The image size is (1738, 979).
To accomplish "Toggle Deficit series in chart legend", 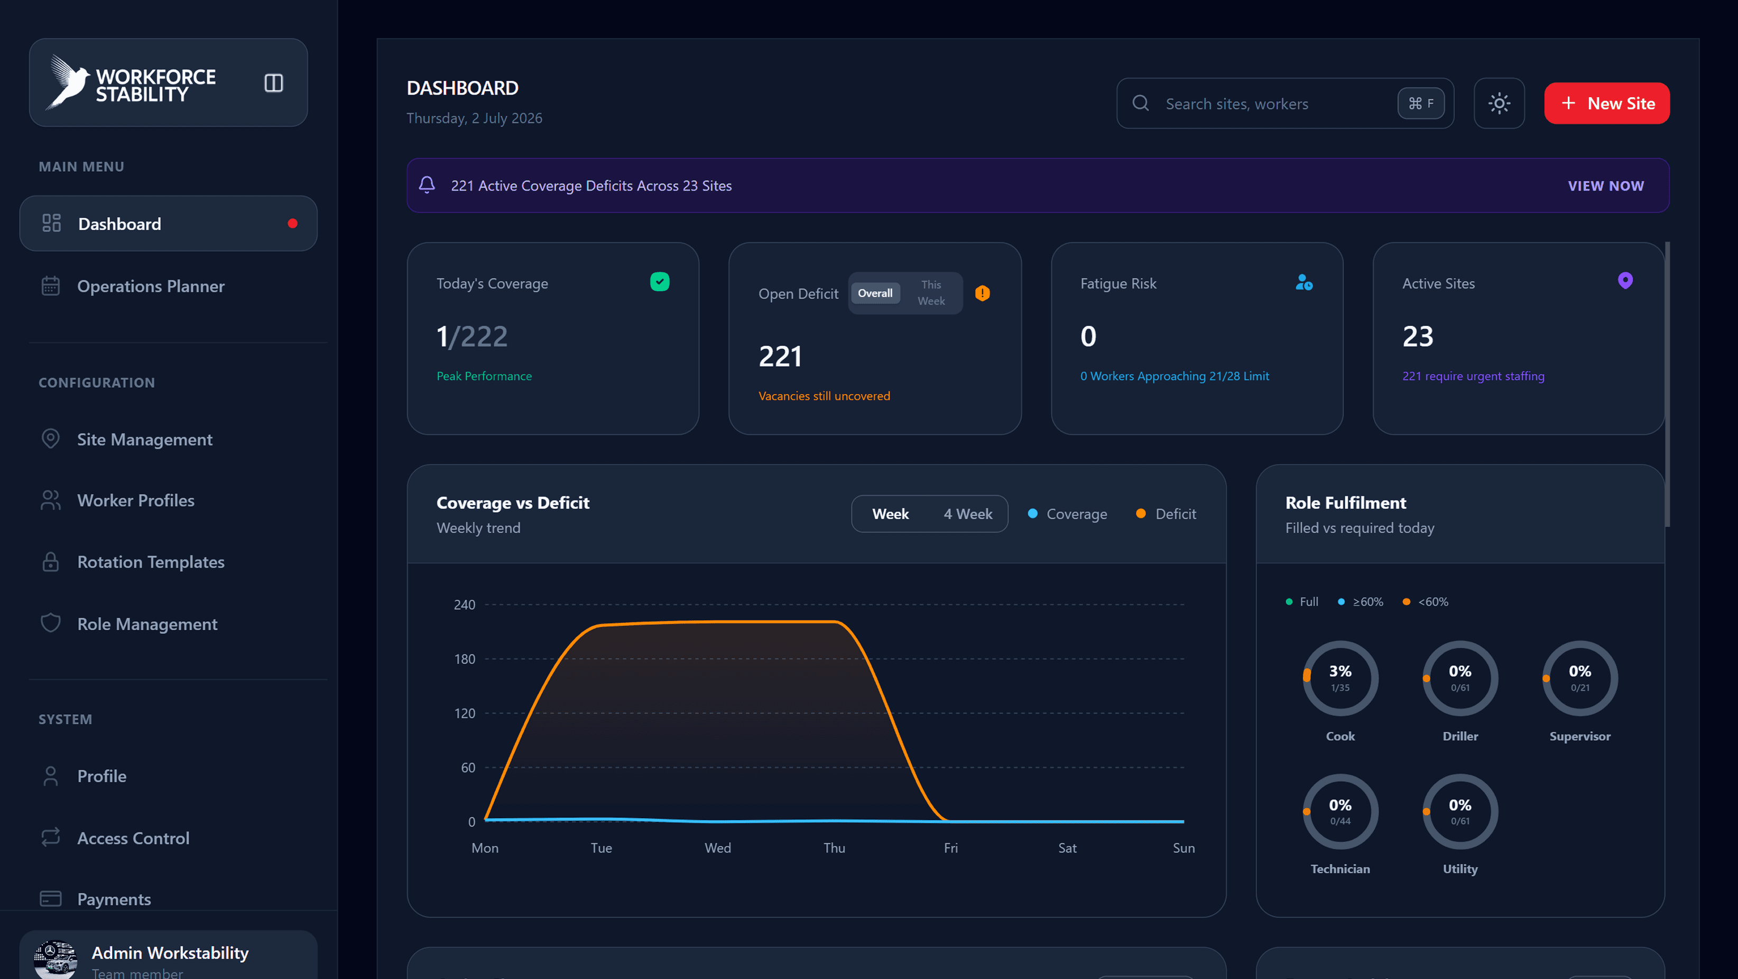I will pyautogui.click(x=1166, y=514).
